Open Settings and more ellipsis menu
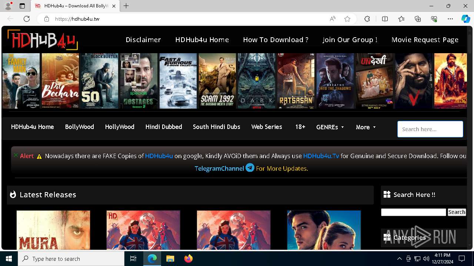474x266 pixels. tap(450, 19)
